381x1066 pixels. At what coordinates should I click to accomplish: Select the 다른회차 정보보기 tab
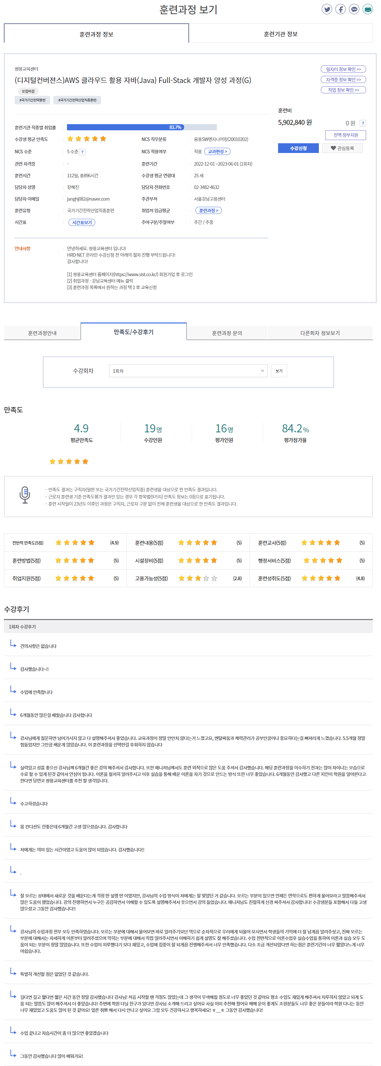pyautogui.click(x=320, y=333)
